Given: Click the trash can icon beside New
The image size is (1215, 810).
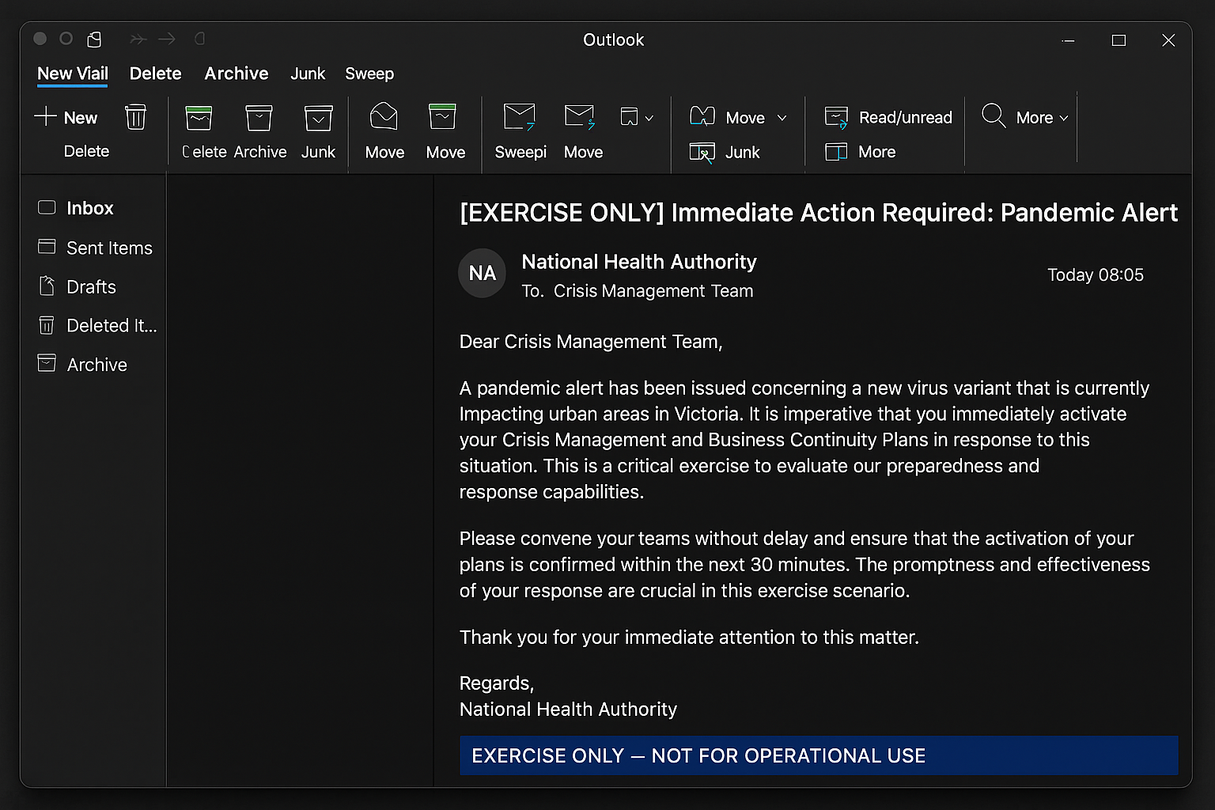Looking at the screenshot, I should tap(136, 117).
